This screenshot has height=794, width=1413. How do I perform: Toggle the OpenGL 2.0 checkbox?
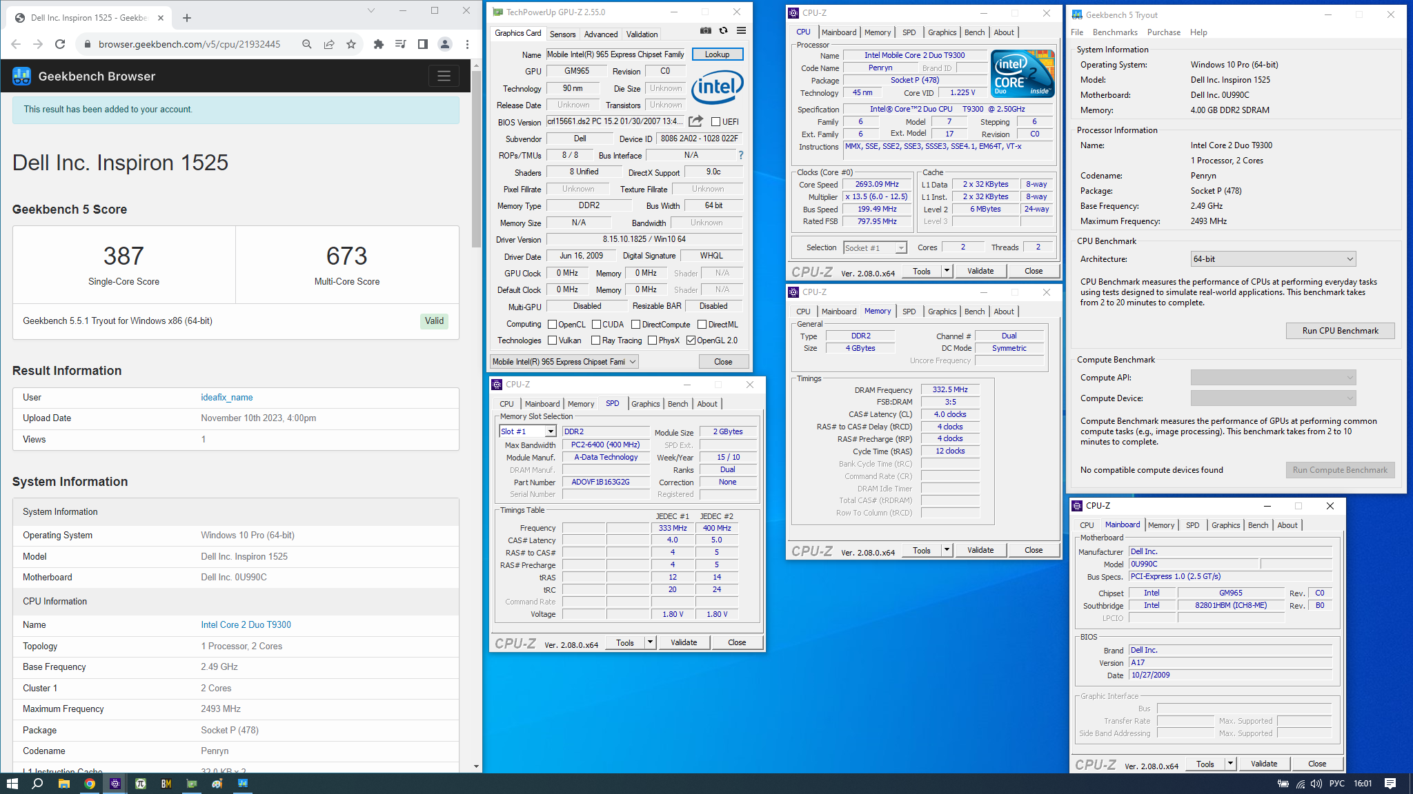click(x=691, y=340)
